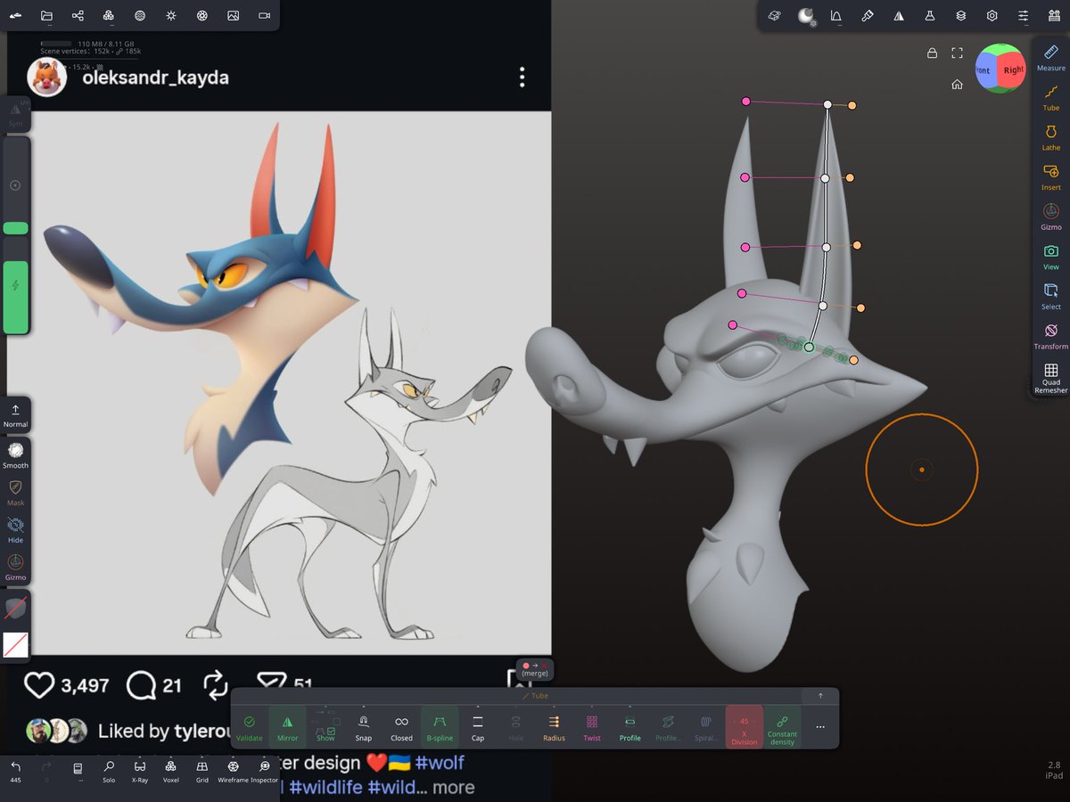
Task: Expand Tube toolbar with the three dots
Action: tap(820, 727)
